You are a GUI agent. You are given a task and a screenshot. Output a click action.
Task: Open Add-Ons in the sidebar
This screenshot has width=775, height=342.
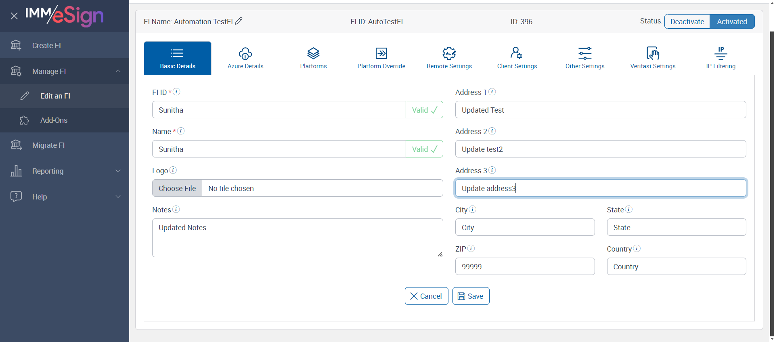(54, 120)
